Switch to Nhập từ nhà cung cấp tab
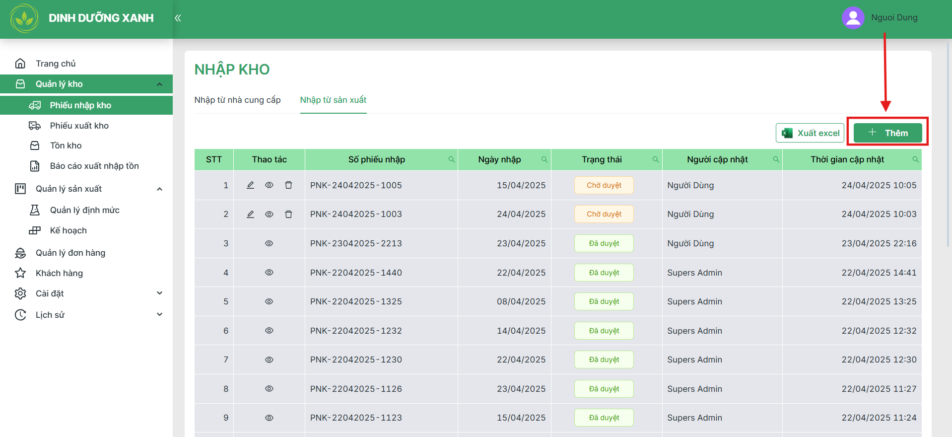Screen dimensions: 952x437 [238, 100]
